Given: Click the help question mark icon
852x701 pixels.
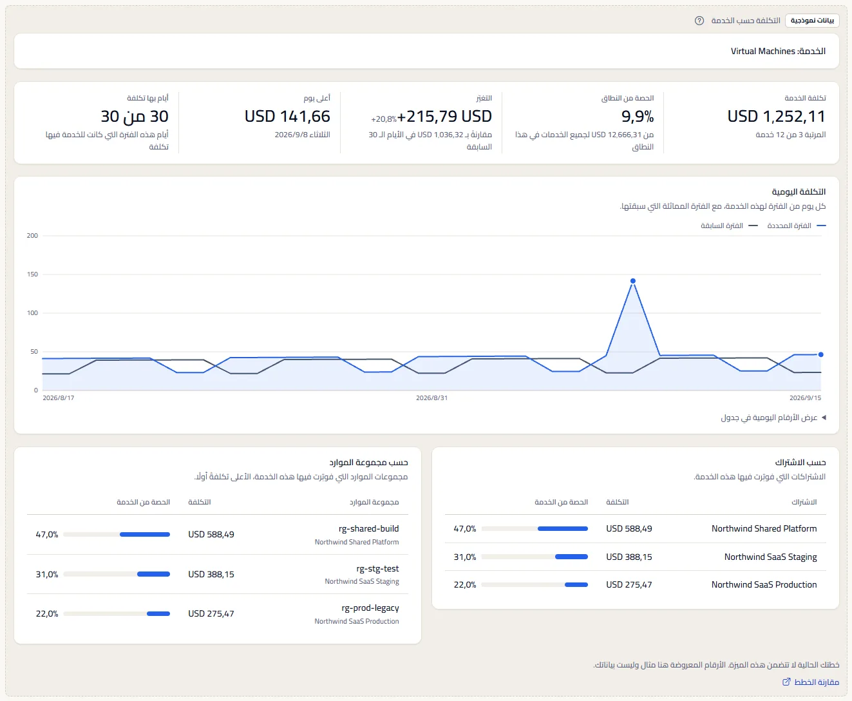Looking at the screenshot, I should (x=699, y=21).
